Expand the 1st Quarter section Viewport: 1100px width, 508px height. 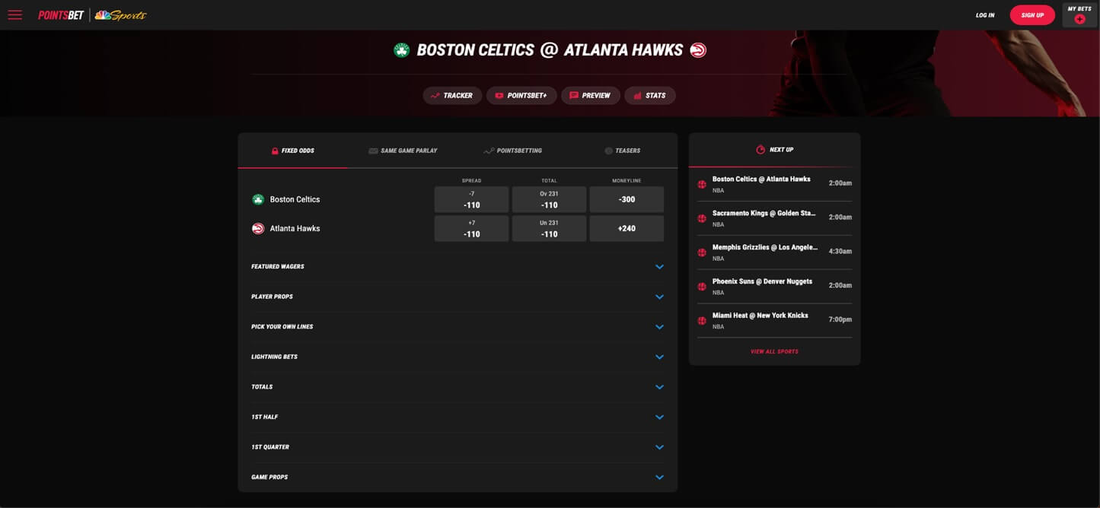click(458, 447)
